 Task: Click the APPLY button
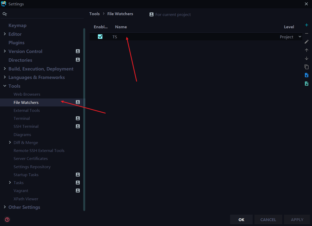297,220
